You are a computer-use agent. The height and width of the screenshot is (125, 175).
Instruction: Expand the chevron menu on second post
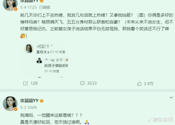click(171, 97)
